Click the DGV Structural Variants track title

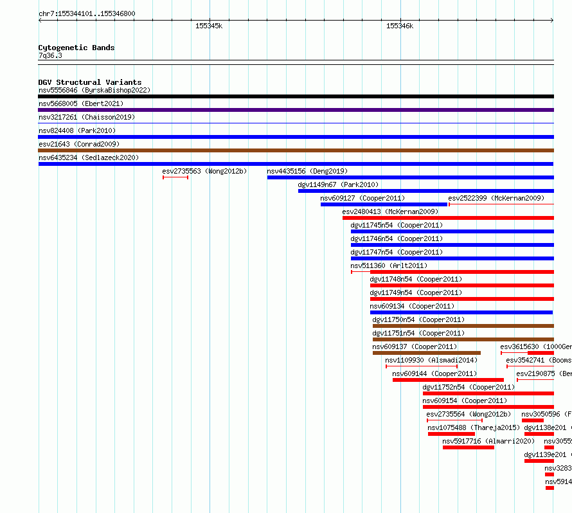90,82
